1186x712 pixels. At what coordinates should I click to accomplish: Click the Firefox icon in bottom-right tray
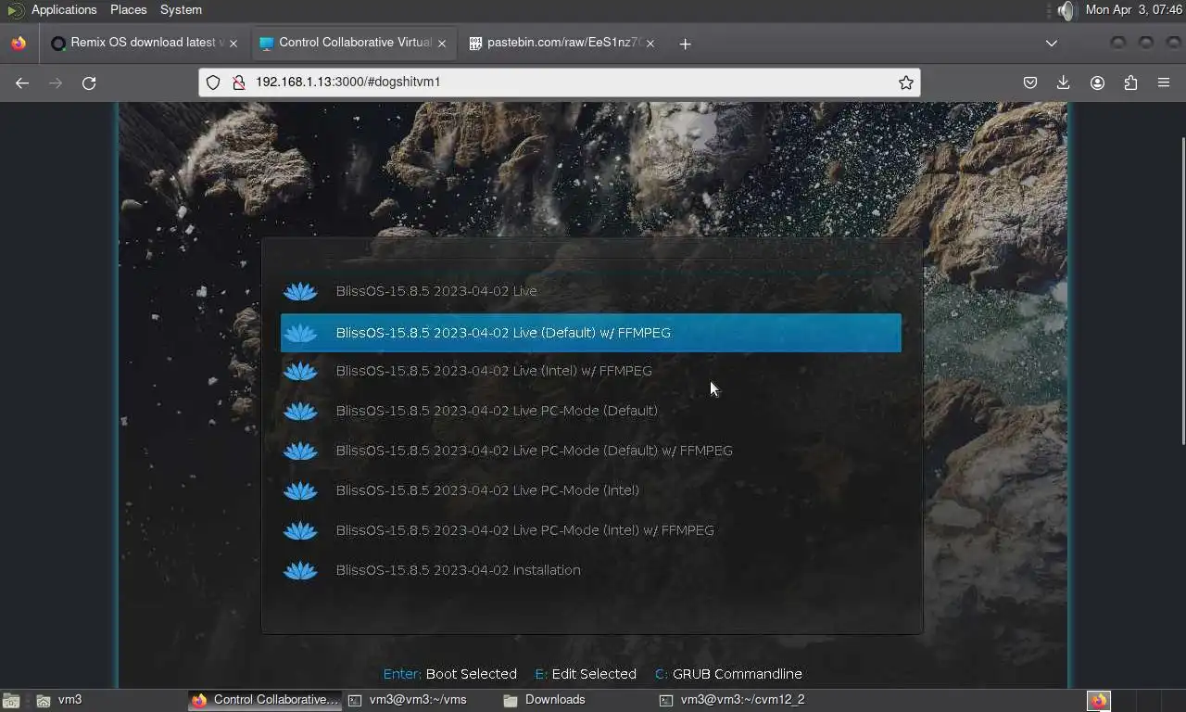click(1099, 701)
